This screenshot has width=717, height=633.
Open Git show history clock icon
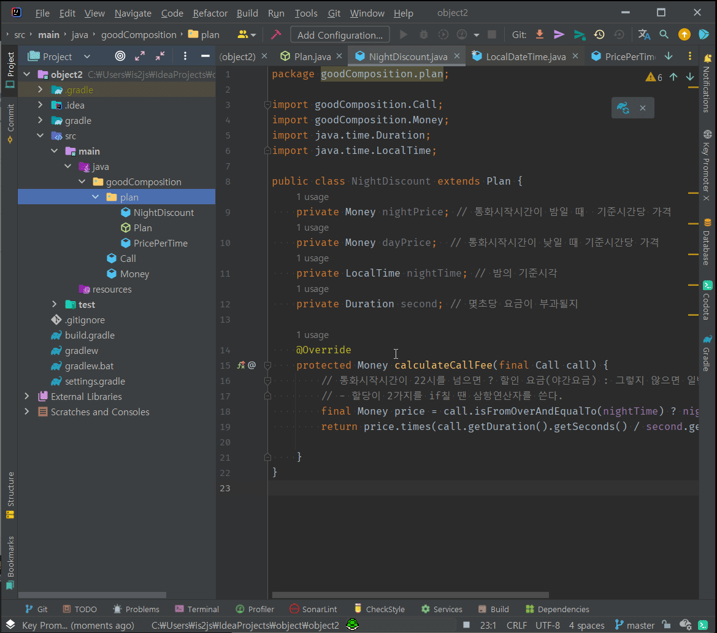coord(599,35)
